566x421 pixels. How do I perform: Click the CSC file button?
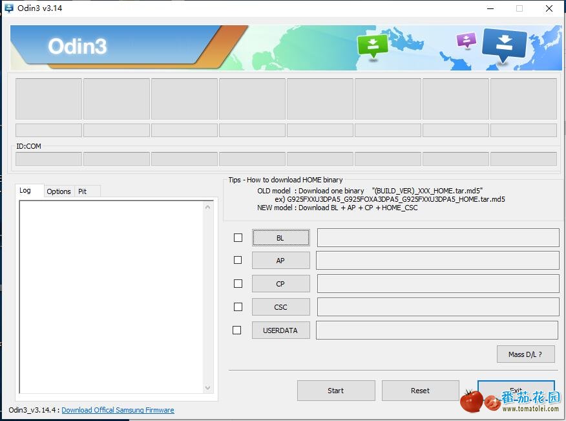point(281,307)
